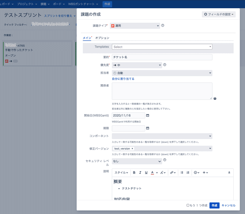The image size is (245, 214).
Task: Collapse the description editor toolbar
Action: [x=229, y=173]
